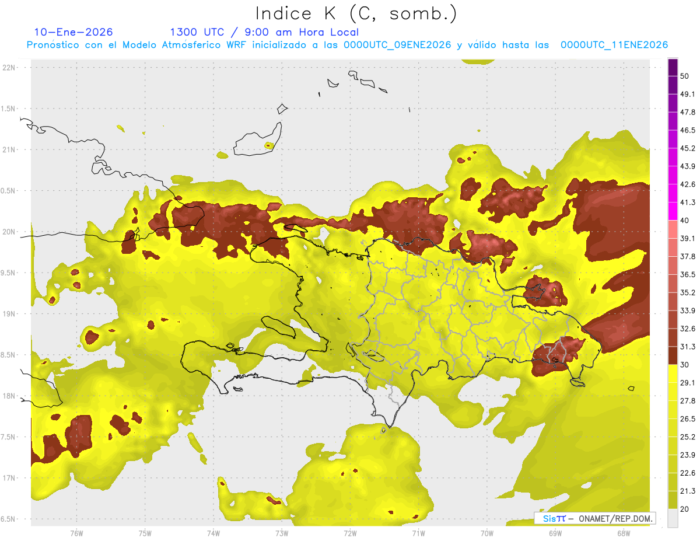700x541 pixels.
Task: Click the dark purple swatch above 50
Action: pos(673,67)
